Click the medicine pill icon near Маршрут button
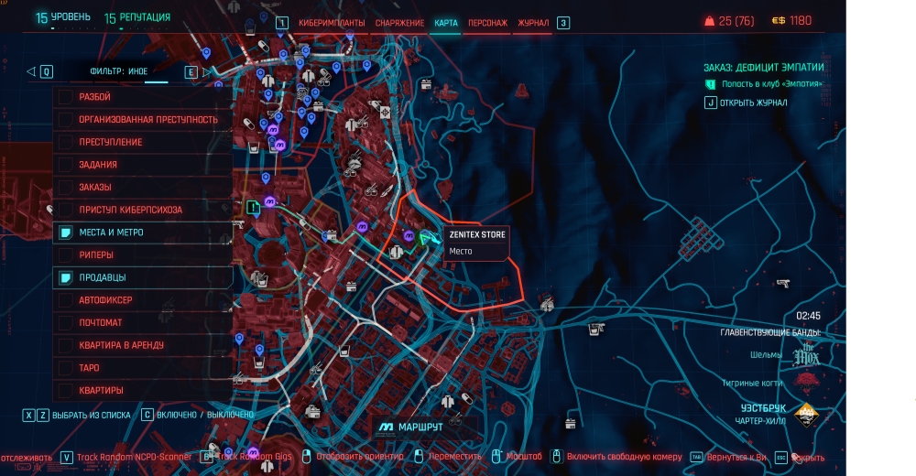Screen dimensions: 916x476 pyautogui.click(x=467, y=398)
